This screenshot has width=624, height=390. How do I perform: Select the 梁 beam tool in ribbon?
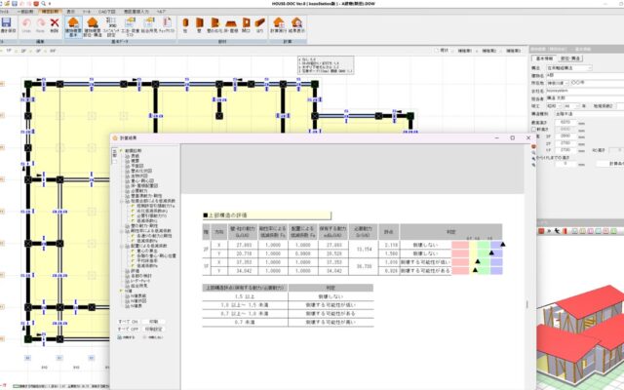pyautogui.click(x=260, y=22)
